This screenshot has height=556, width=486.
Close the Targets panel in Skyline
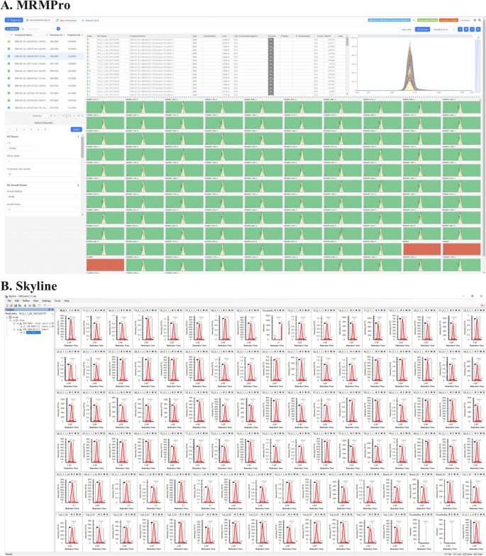[x=53, y=310]
